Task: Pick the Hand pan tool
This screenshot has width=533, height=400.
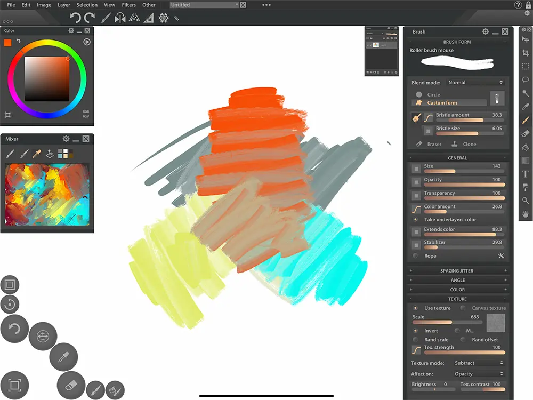Action: click(526, 214)
